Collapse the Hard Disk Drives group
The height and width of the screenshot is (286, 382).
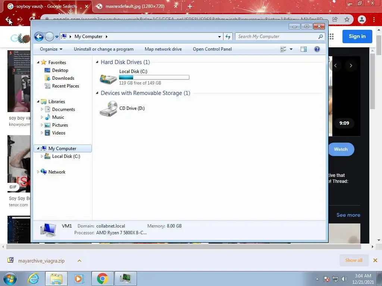point(97,62)
